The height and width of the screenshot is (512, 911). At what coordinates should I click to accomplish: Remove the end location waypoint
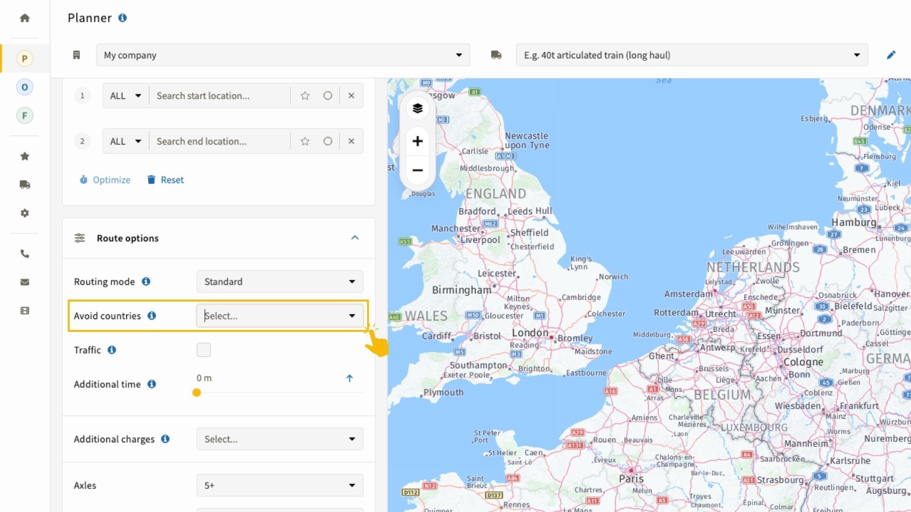click(x=351, y=141)
